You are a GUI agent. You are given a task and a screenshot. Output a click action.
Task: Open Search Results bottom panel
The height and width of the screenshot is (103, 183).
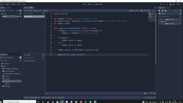[46, 98]
